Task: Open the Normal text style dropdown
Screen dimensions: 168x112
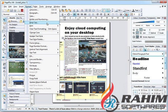Action: point(16,15)
